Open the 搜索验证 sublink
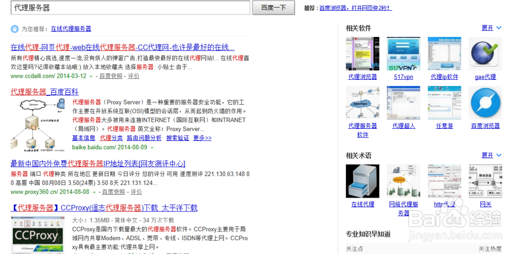 (178, 138)
